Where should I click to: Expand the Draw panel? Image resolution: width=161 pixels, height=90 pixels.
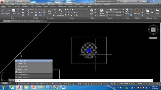[x=13, y=18]
